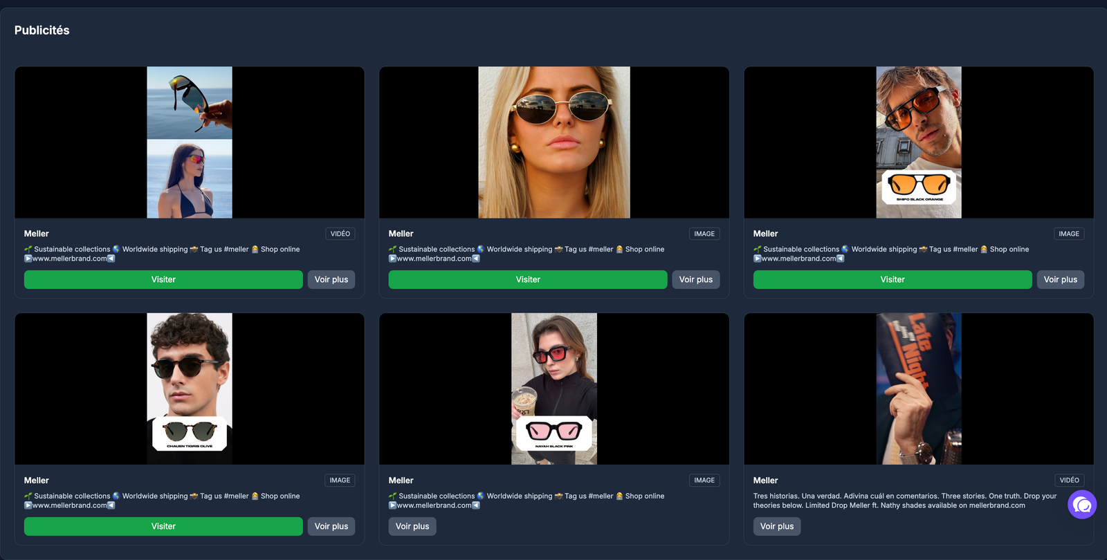
Task: Open the Chauen Tigris Olive ad image
Action: [x=190, y=389]
